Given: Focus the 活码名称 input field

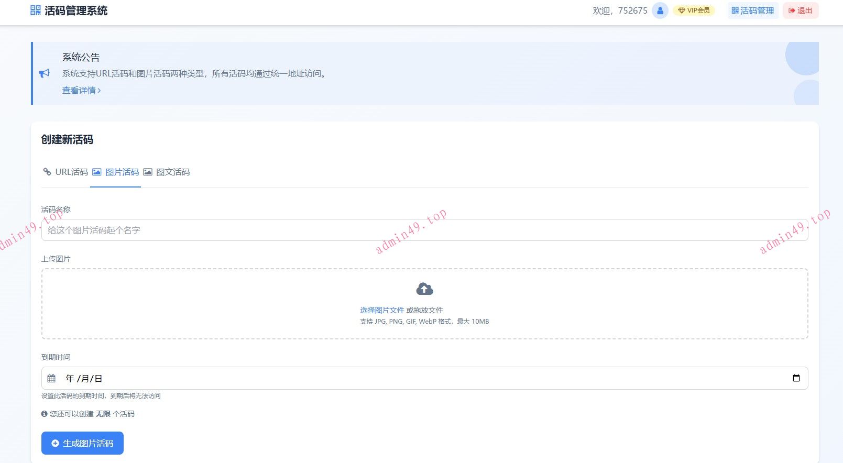Looking at the screenshot, I should coord(424,230).
